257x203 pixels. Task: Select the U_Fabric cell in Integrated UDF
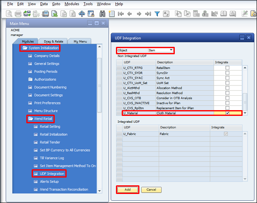pyautogui.click(x=141, y=134)
